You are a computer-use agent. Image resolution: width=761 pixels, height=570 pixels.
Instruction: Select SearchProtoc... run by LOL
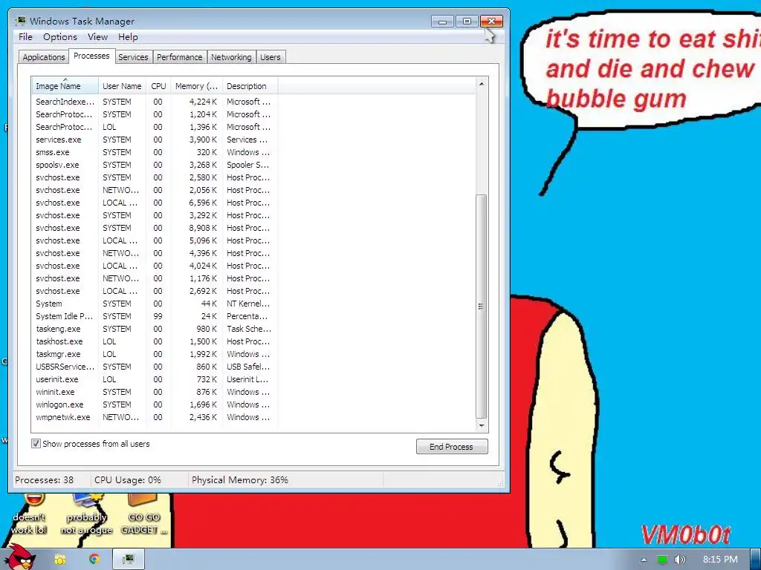pyautogui.click(x=155, y=127)
